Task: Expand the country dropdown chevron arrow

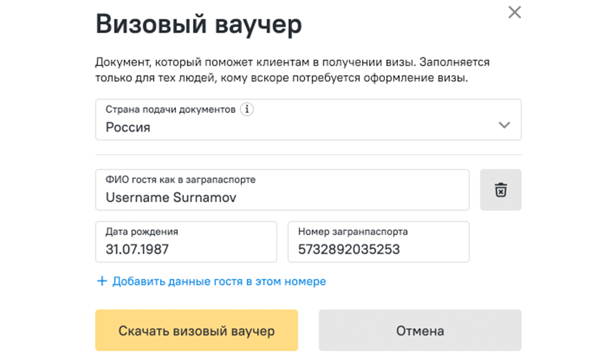Action: (x=504, y=125)
